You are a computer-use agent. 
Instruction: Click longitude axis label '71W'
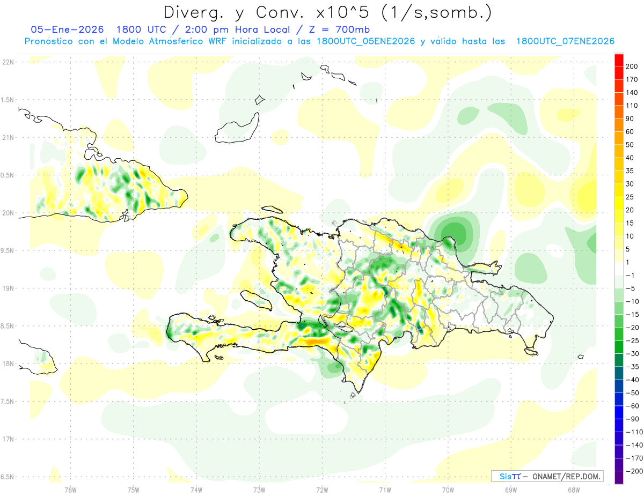(385, 489)
